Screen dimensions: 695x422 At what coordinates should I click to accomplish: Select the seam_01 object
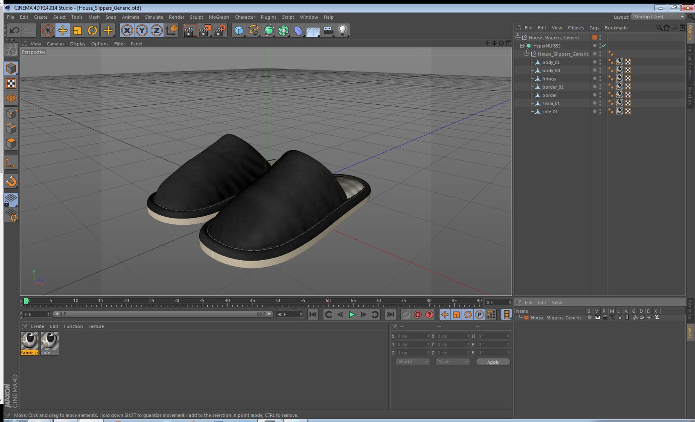coord(551,103)
